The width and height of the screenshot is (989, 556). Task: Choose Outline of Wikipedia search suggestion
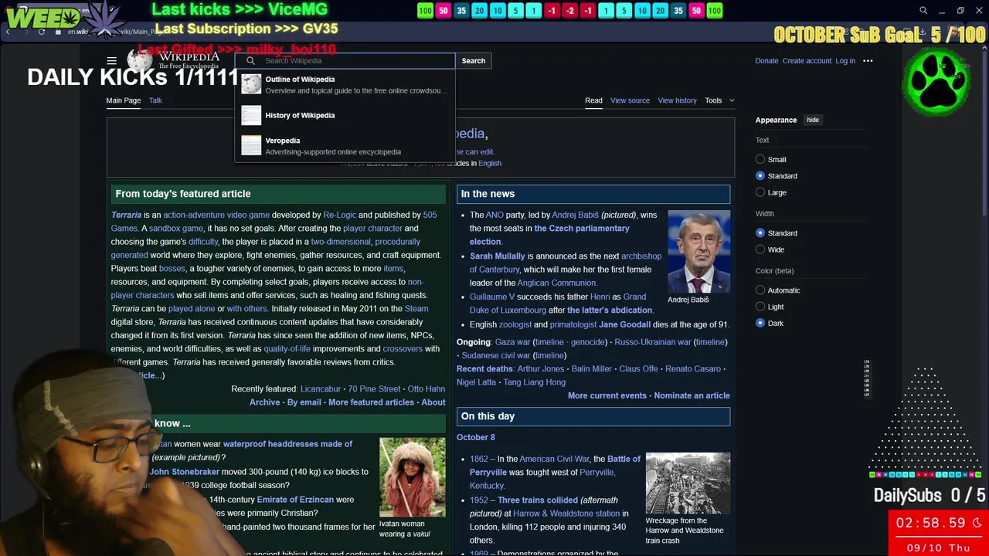[x=345, y=85]
